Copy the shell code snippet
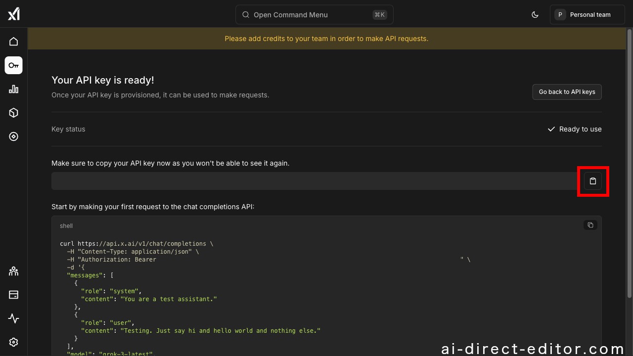633x356 pixels. coord(590,225)
